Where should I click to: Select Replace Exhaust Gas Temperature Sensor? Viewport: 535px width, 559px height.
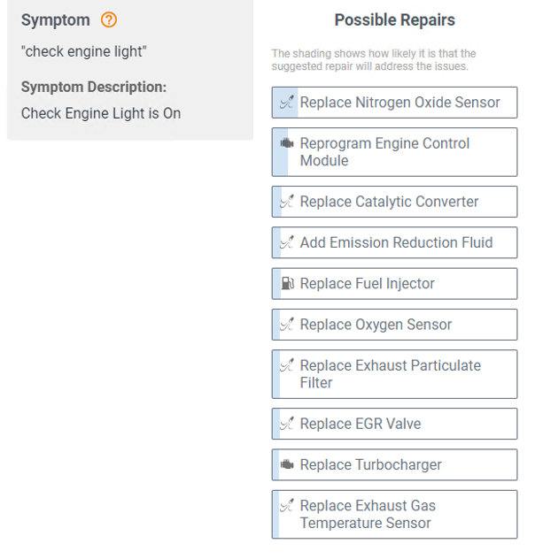pyautogui.click(x=394, y=514)
